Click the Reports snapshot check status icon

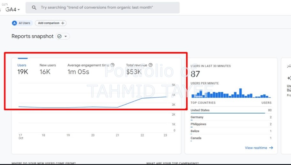point(59,36)
